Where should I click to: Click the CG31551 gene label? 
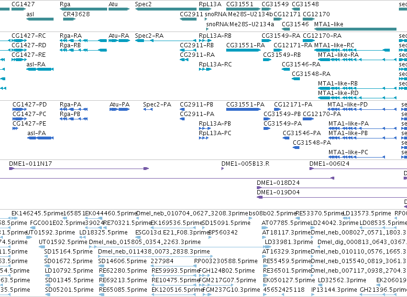pos(240,4)
